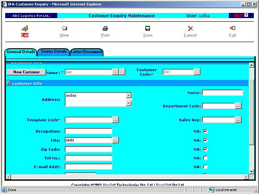Switch to Letter/Document tab
The height and width of the screenshot is (194, 259).
click(x=87, y=52)
